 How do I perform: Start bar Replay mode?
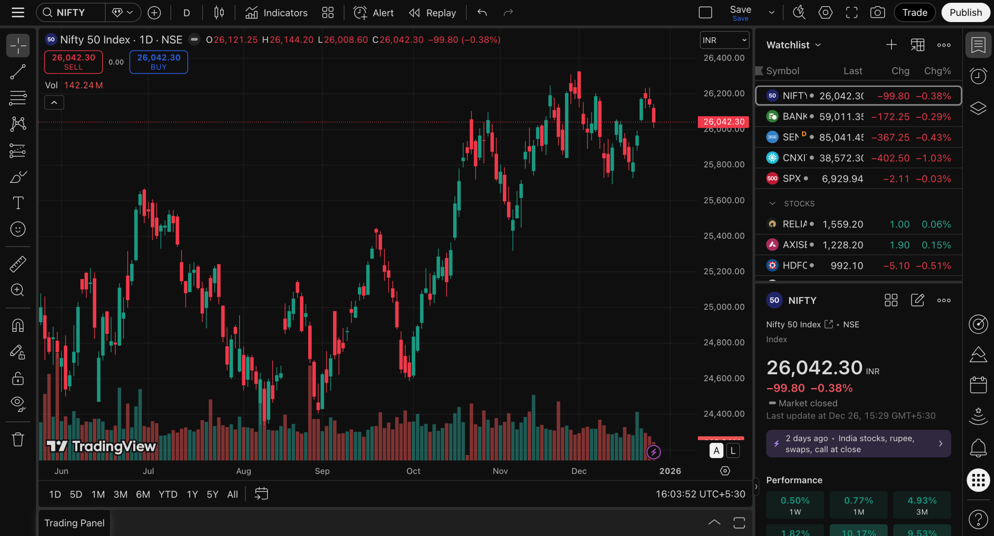coord(432,12)
